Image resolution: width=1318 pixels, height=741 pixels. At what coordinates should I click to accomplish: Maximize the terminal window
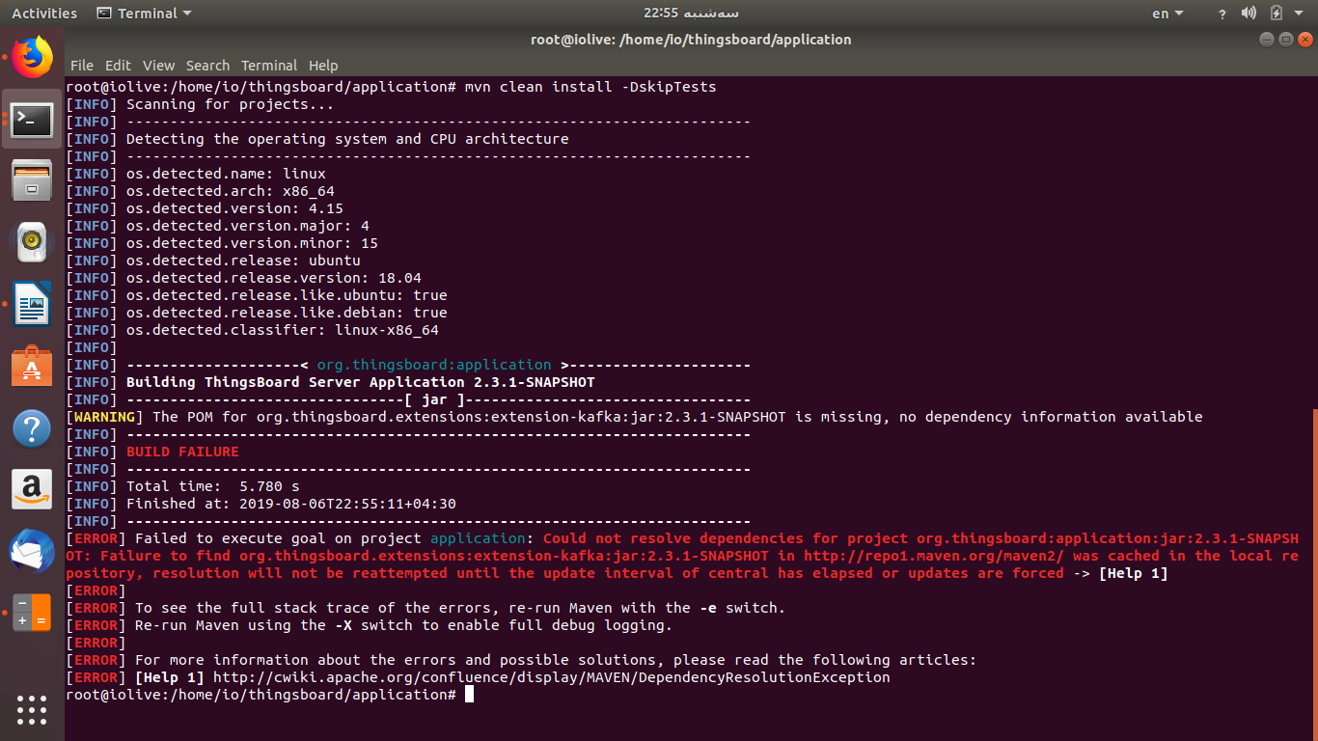[1285, 40]
